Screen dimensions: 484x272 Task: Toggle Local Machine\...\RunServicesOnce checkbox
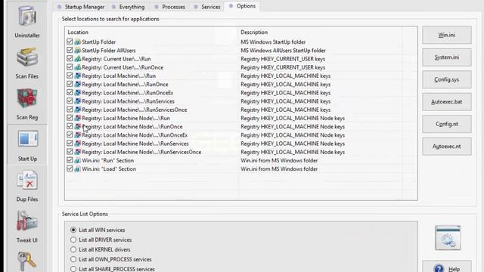(70, 110)
